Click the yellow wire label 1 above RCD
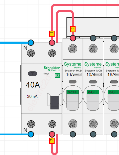This screenshot has height=155, width=119. tap(52, 34)
